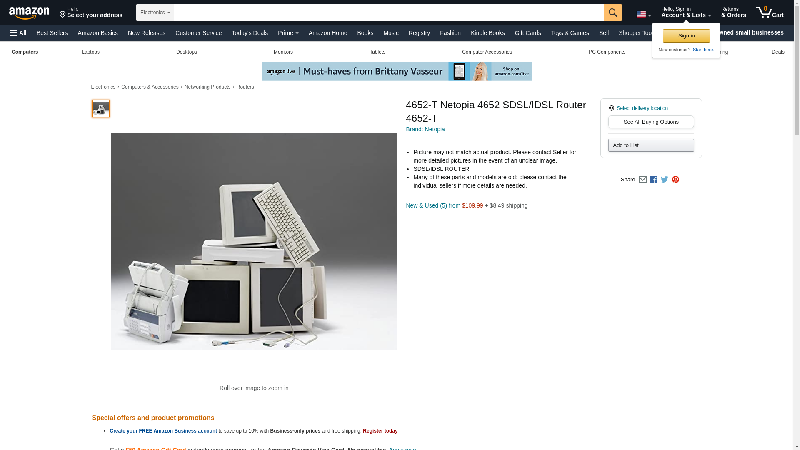
Task: Open Today's Deals in navigation bar
Action: point(250,33)
